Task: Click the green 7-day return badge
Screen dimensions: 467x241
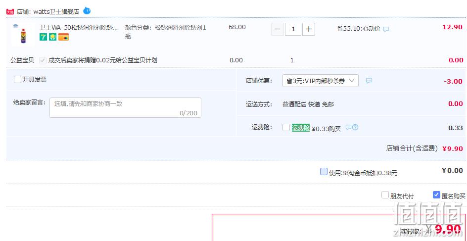Action: pyautogui.click(x=43, y=37)
